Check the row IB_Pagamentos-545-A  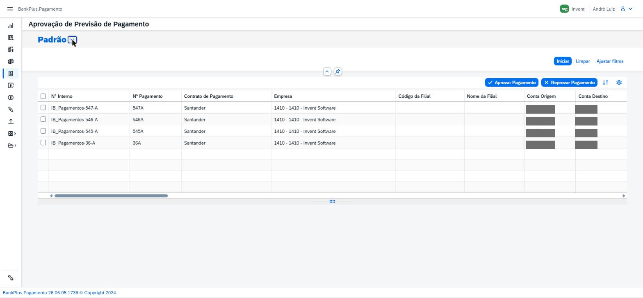tap(43, 131)
